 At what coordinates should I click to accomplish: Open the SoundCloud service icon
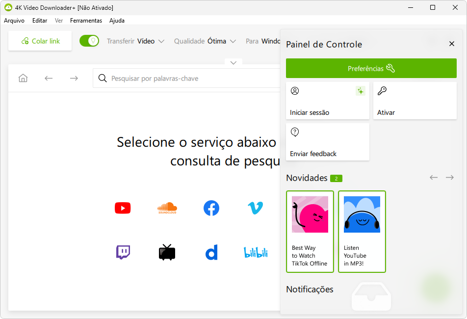point(167,208)
